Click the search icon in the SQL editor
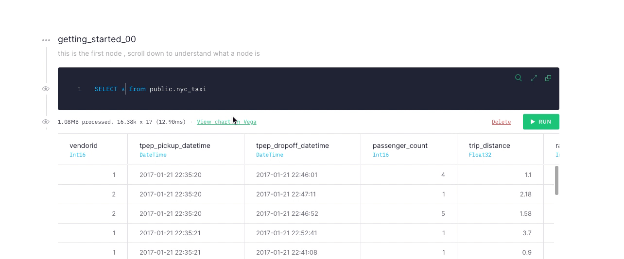 tap(519, 78)
